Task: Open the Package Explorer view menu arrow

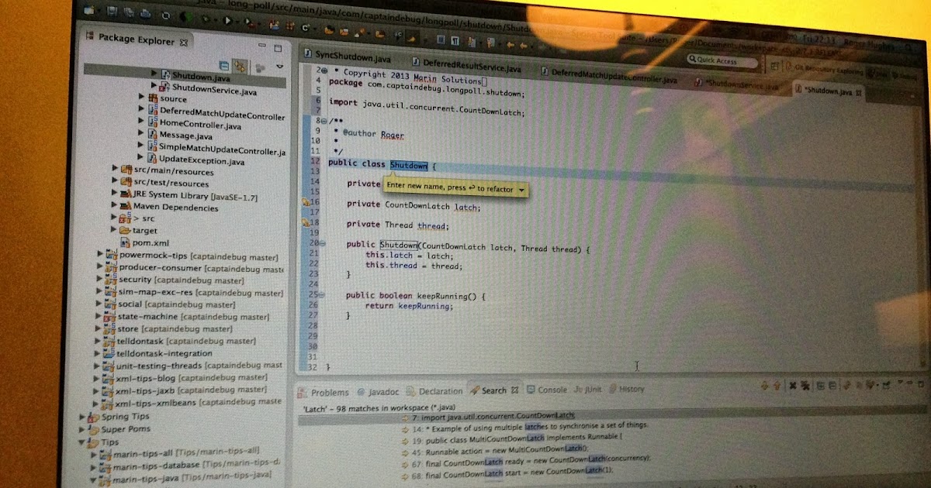Action: (x=279, y=67)
